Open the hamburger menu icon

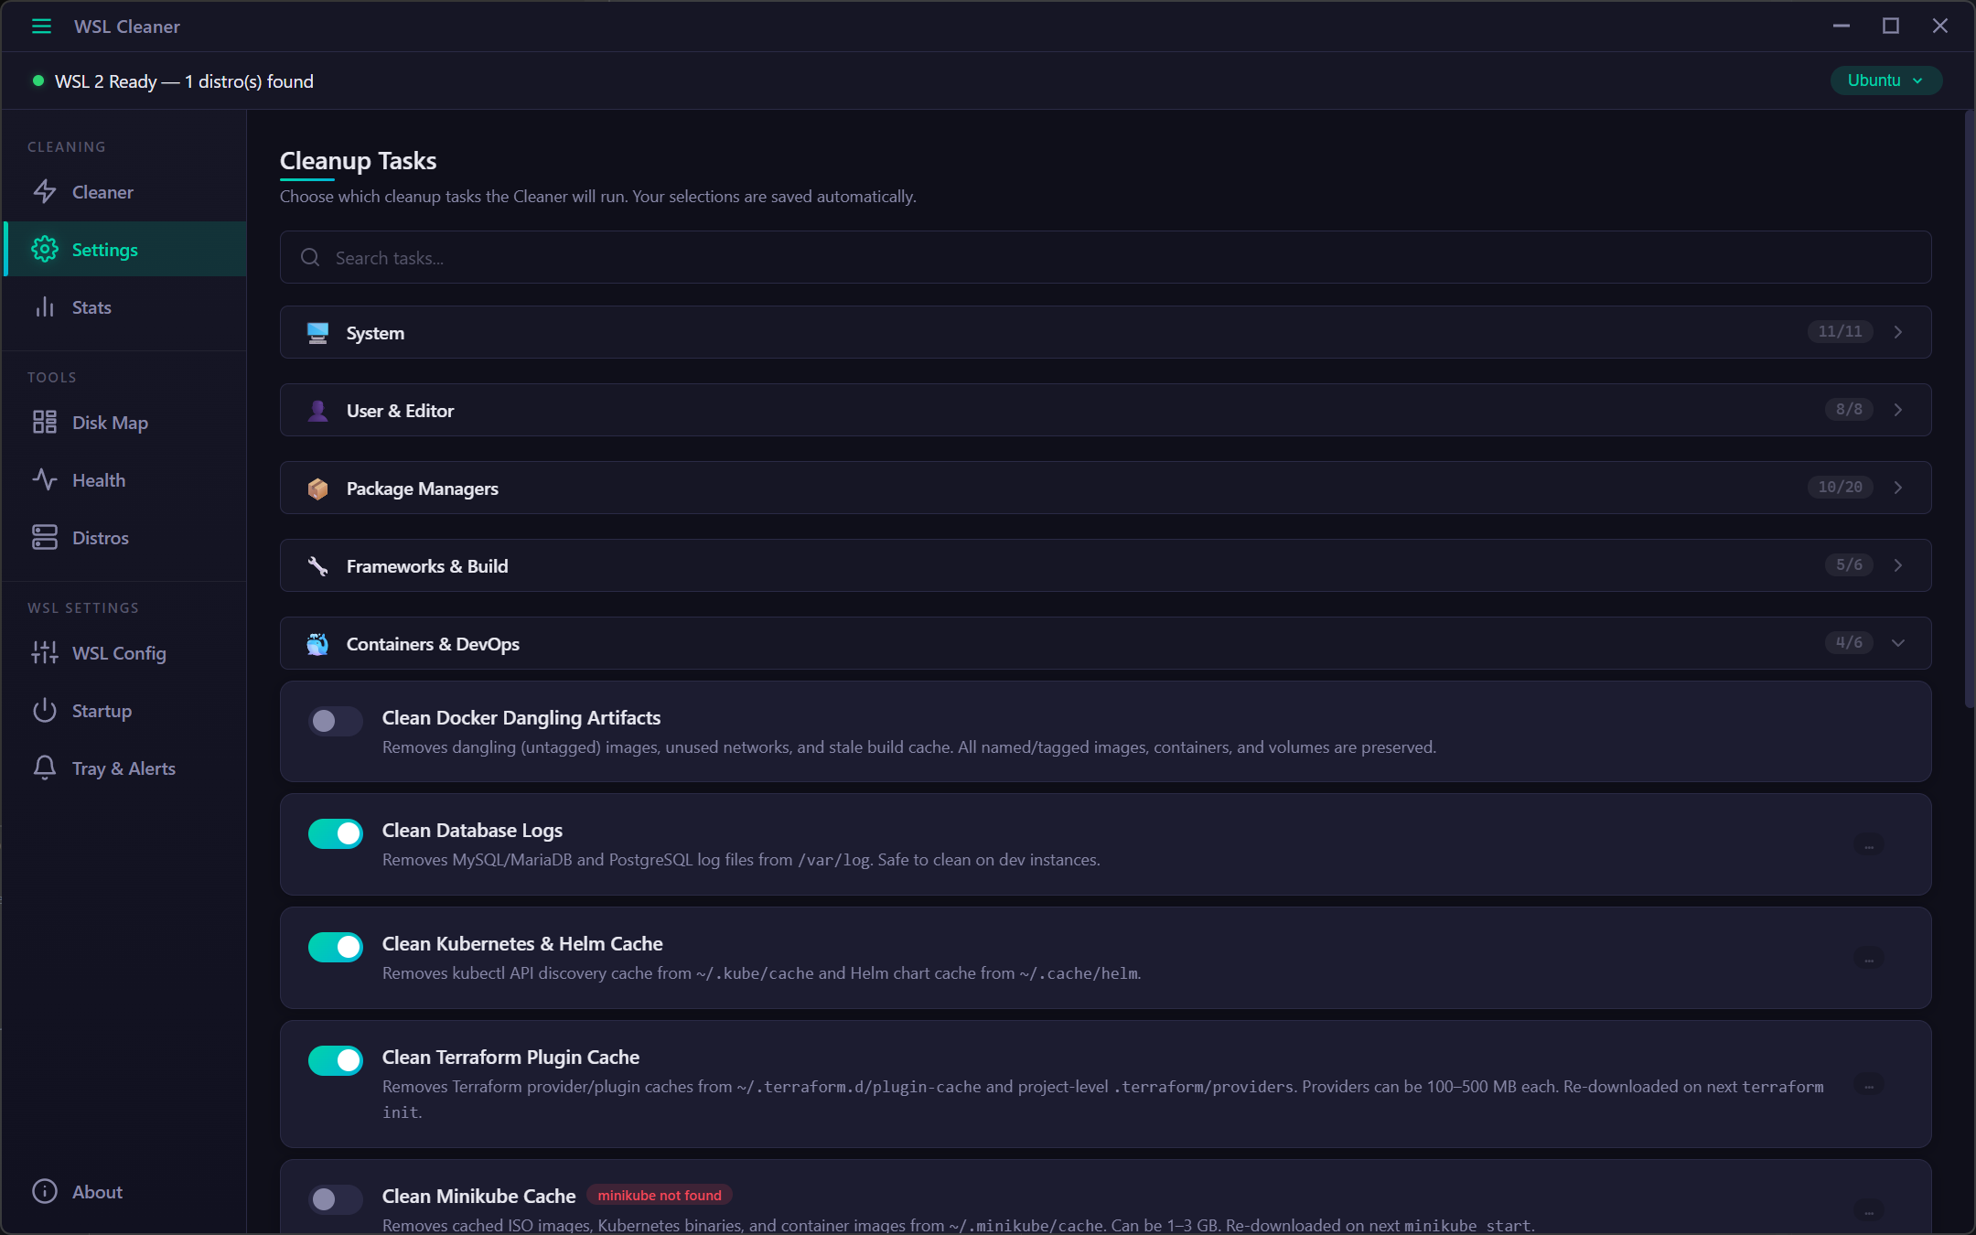(x=41, y=27)
